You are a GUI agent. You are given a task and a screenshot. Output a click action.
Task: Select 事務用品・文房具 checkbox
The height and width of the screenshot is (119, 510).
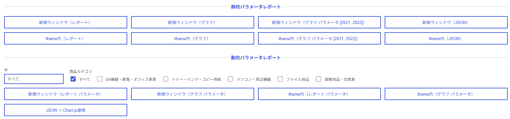(318, 79)
